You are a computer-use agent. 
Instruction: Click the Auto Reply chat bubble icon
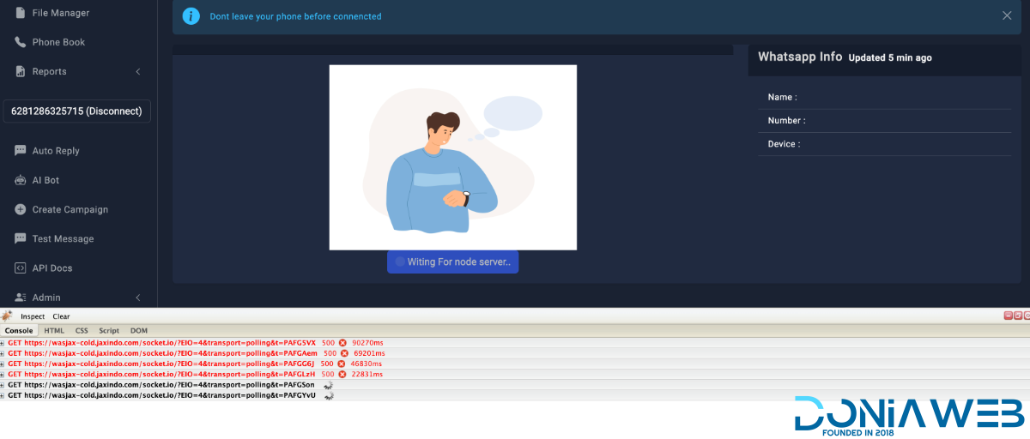coord(20,151)
